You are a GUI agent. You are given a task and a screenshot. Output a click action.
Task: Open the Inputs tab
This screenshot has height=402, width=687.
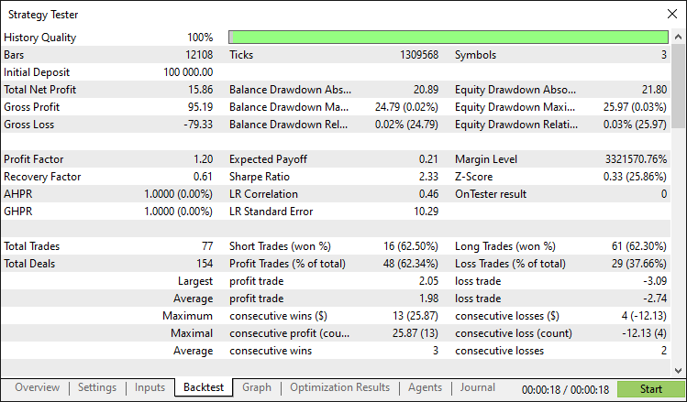[150, 387]
